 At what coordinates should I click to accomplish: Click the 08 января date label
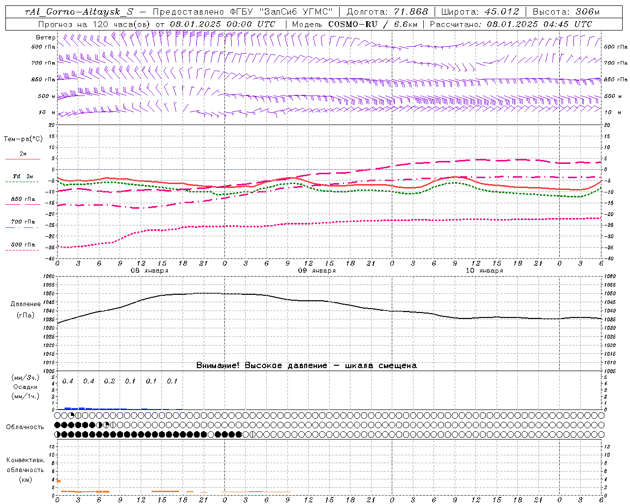point(149,271)
